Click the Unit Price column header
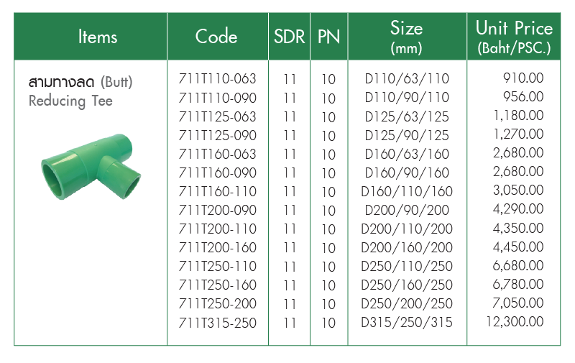Image resolution: width=575 pixels, height=363 pixels. click(514, 37)
